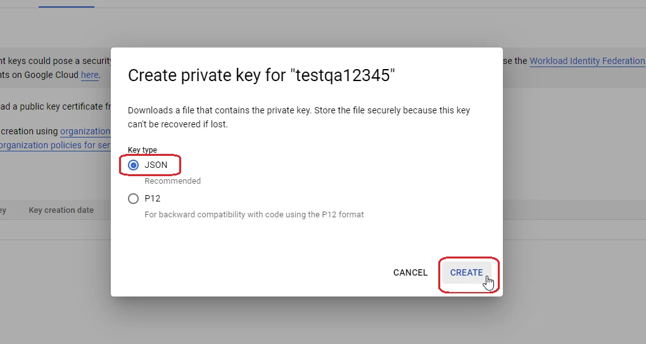
Task: Click the private key download description paragraph
Action: [x=299, y=117]
